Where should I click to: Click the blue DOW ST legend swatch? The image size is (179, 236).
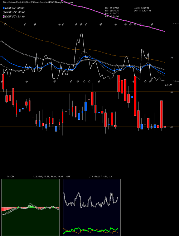point(4,8)
